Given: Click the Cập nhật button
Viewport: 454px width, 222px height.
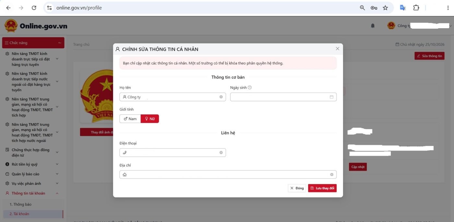Looking at the screenshot, I should (x=358, y=167).
